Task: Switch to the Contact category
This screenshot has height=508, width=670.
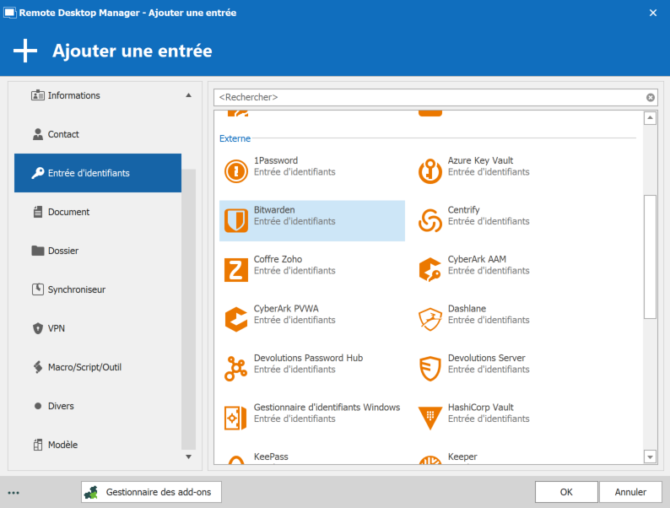Action: pyautogui.click(x=98, y=134)
